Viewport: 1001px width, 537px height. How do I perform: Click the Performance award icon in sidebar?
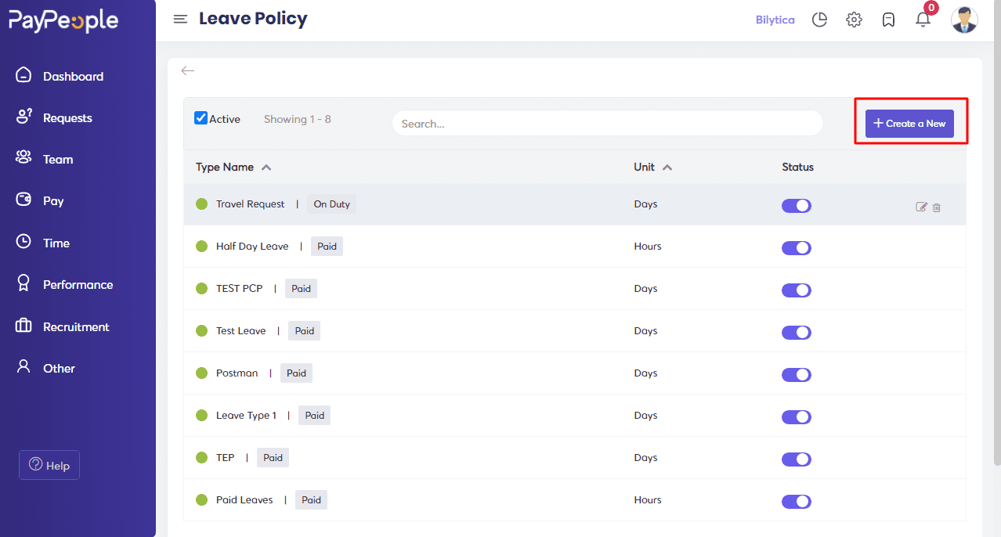coord(24,283)
